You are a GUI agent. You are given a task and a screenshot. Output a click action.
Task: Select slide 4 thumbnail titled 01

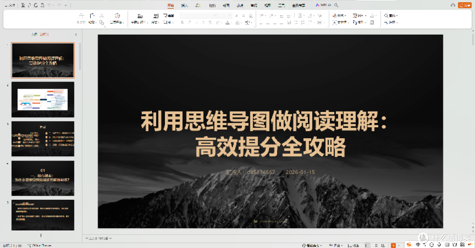(x=43, y=178)
